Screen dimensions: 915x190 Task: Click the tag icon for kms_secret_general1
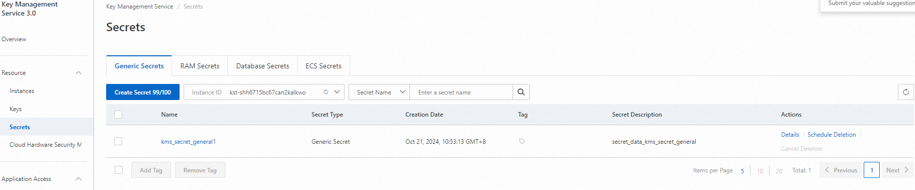coord(522,141)
